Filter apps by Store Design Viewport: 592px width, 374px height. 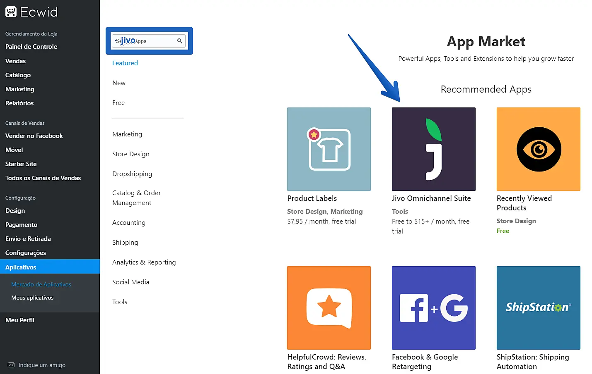(x=131, y=154)
